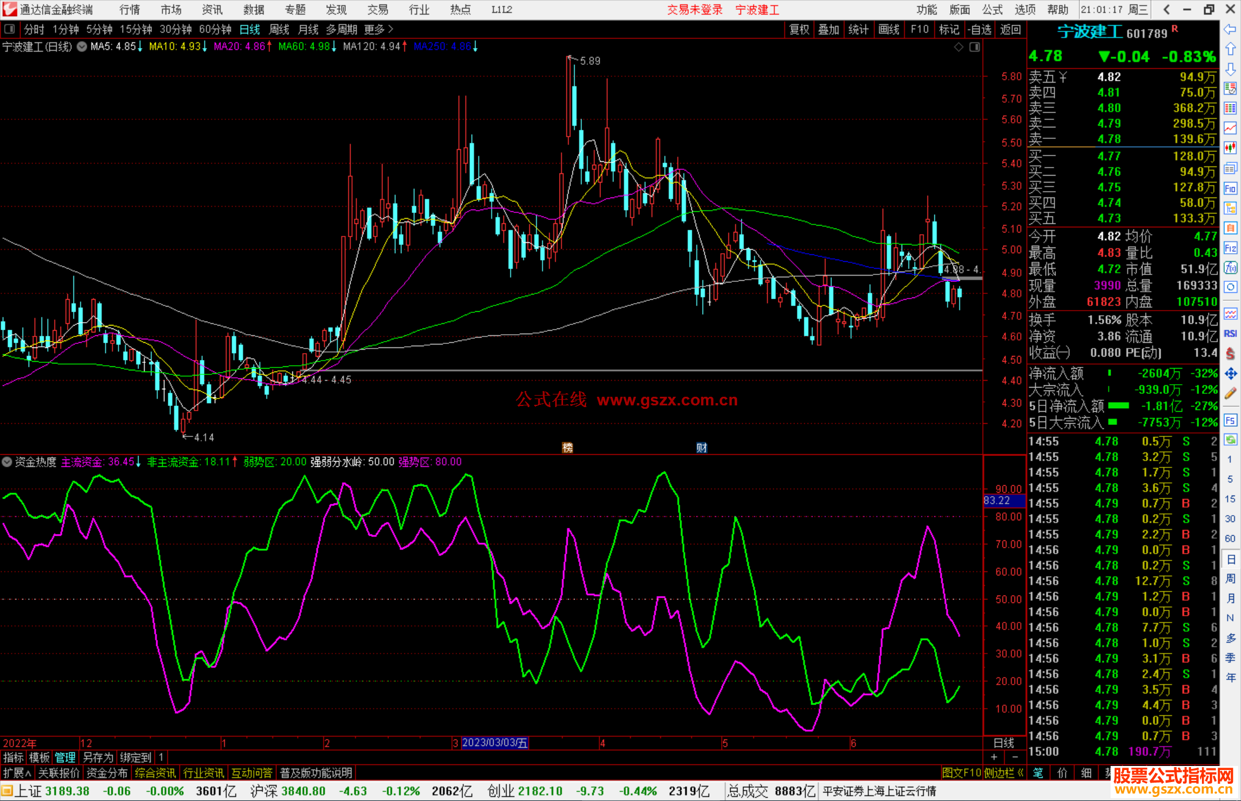1241x801 pixels.
Task: Click the wavy lines indicator sidebar icon
Action: click(x=1230, y=314)
